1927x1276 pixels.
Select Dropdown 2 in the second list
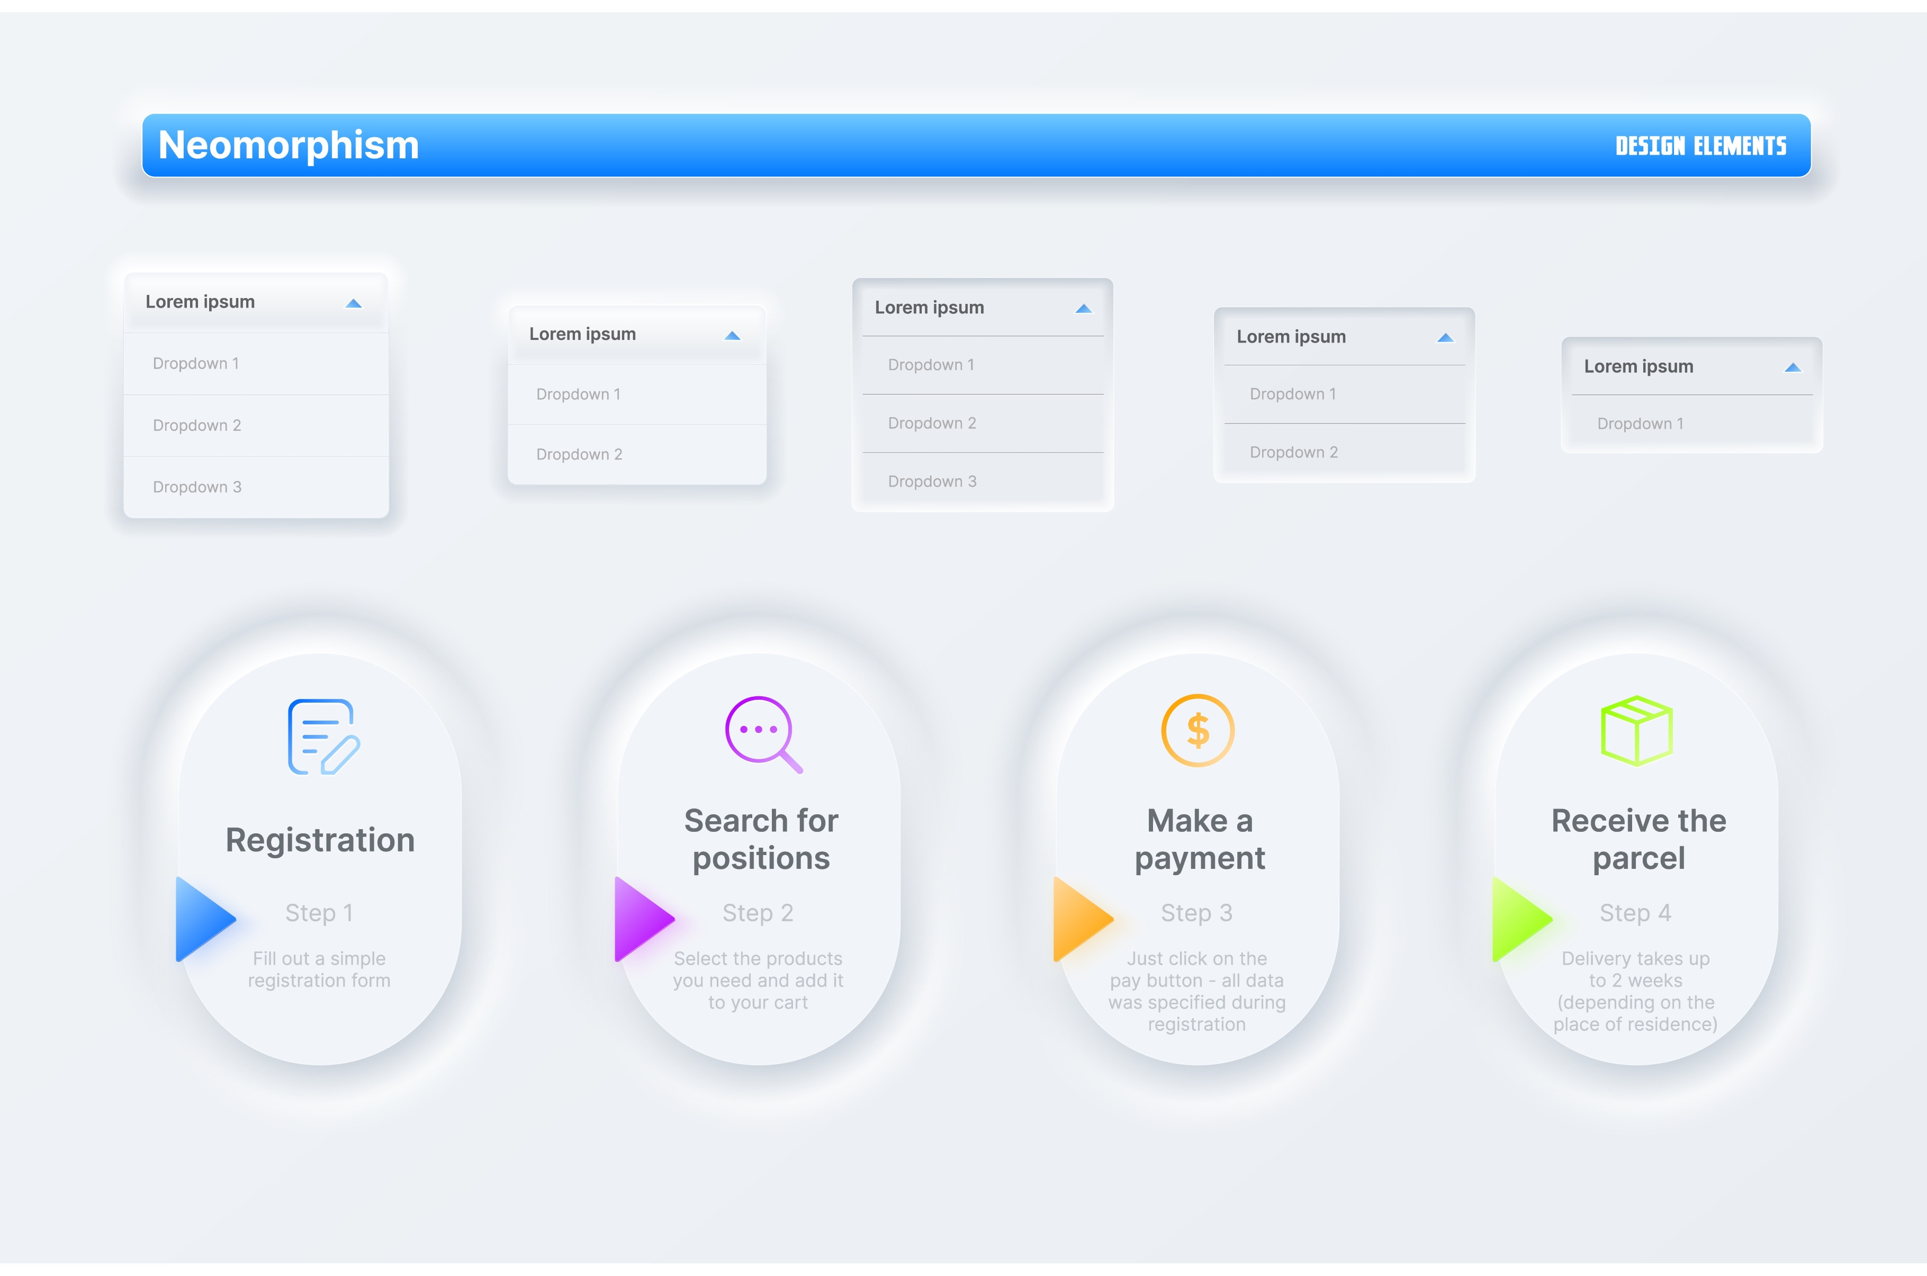(x=579, y=454)
